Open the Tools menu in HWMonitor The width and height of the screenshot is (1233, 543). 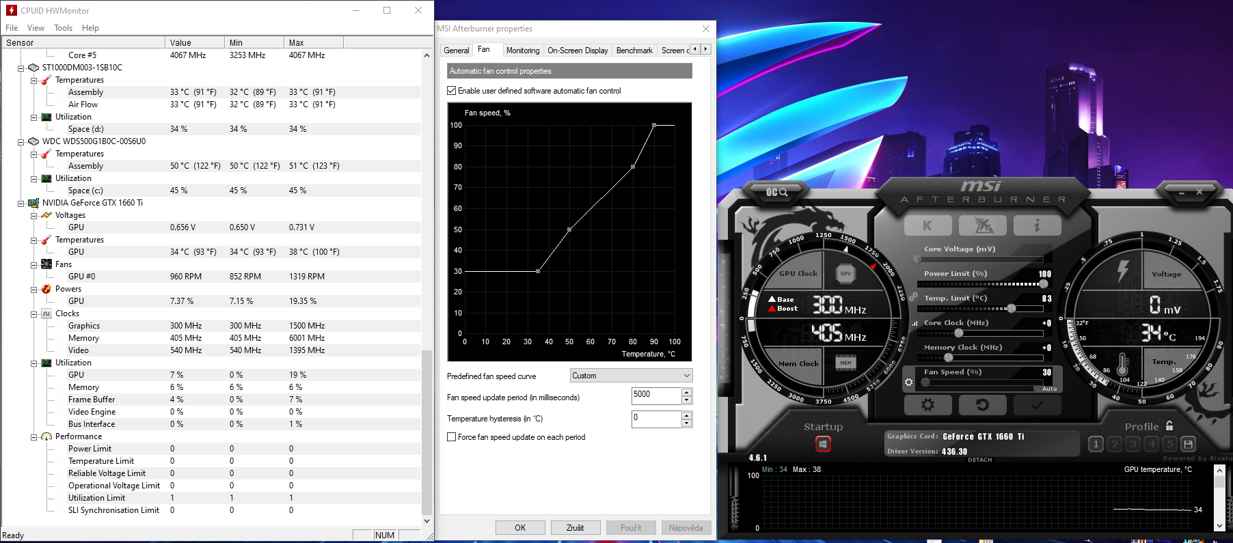tap(63, 28)
